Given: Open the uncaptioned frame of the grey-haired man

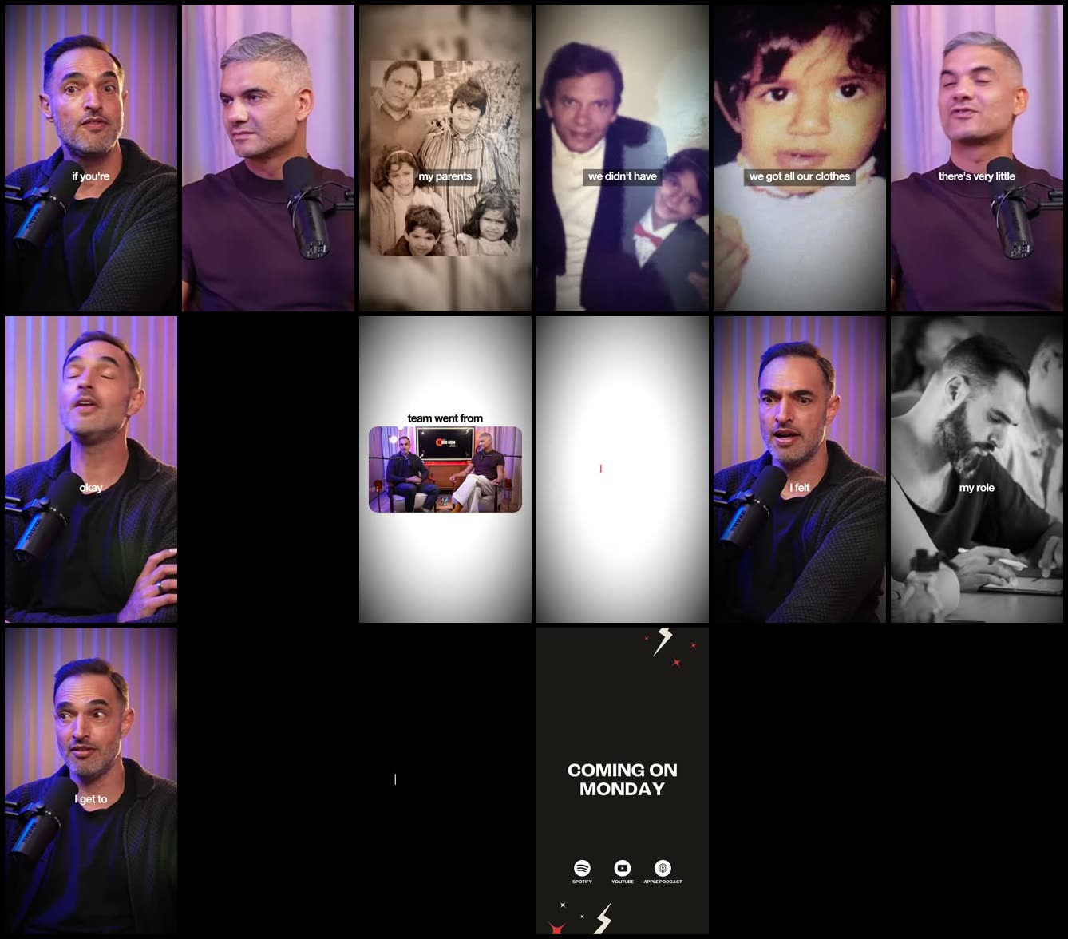Looking at the screenshot, I should [x=268, y=158].
